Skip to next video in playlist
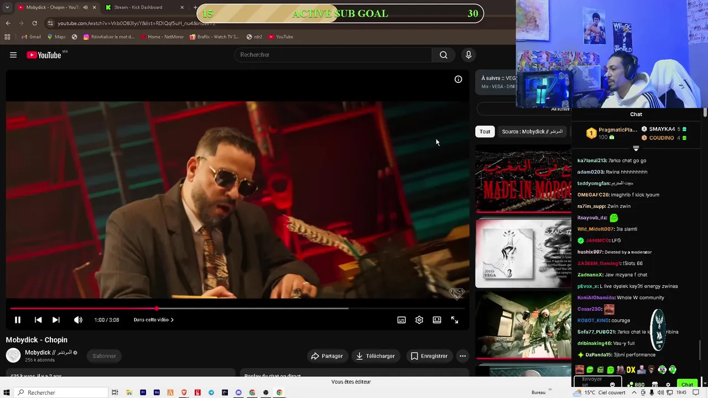The height and width of the screenshot is (398, 708). point(56,320)
